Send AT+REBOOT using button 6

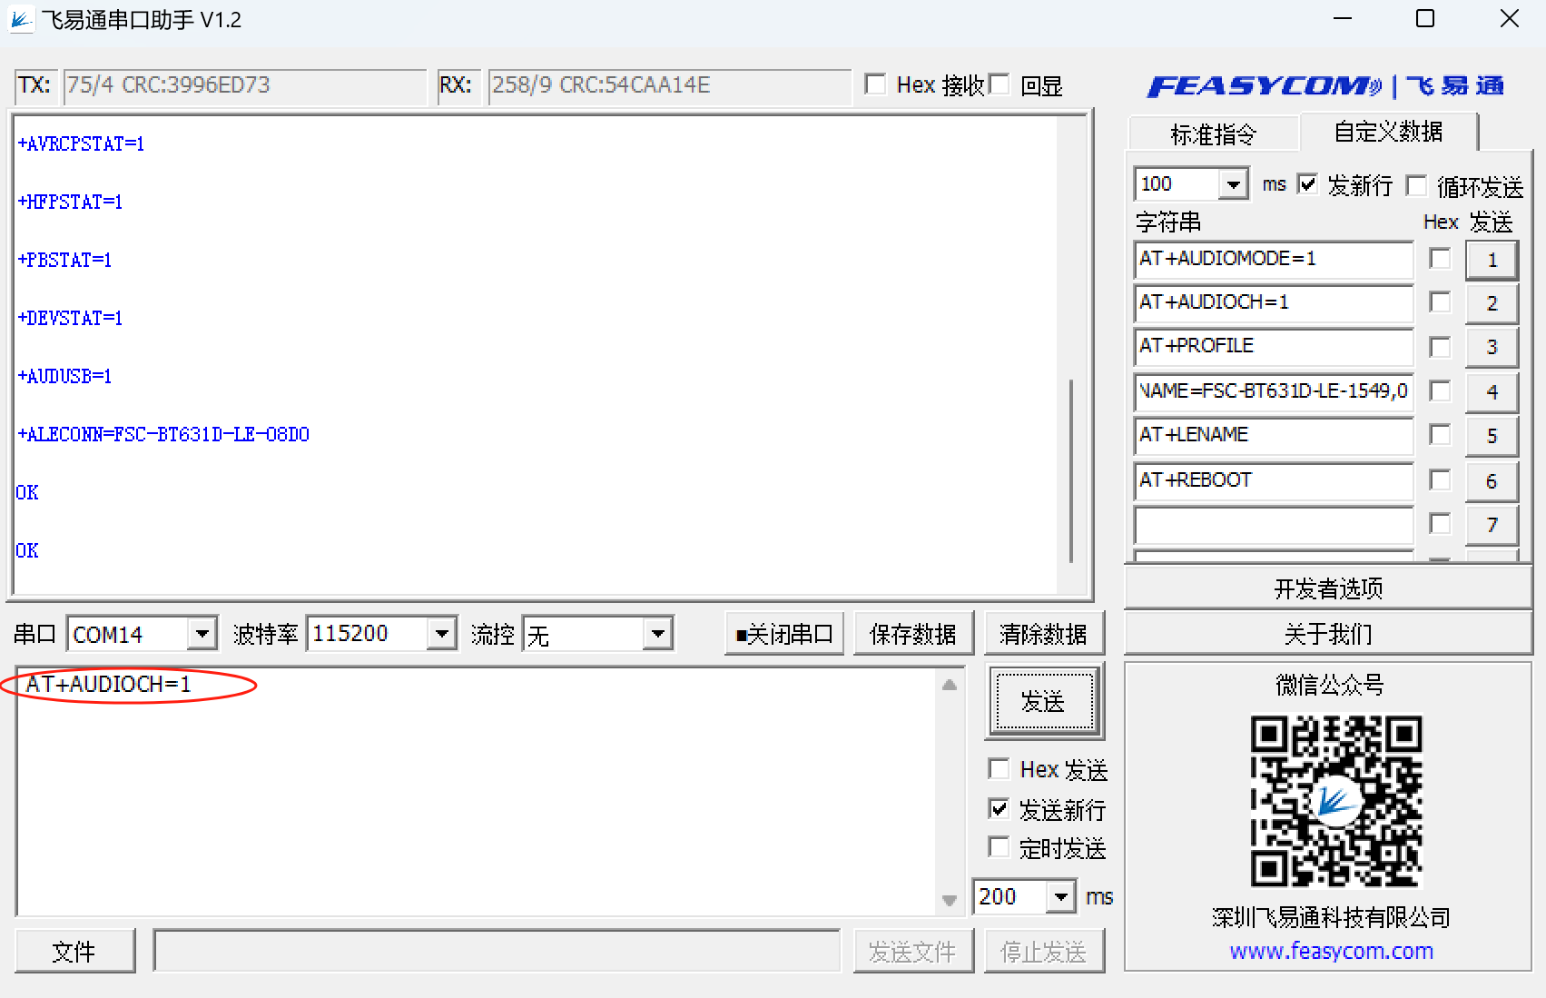[1492, 480]
